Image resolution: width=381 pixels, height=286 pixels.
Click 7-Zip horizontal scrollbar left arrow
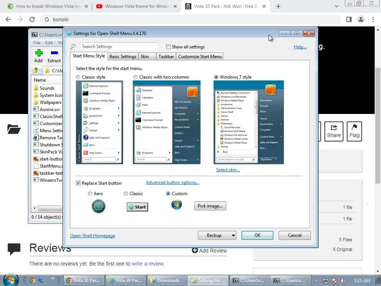coord(35,208)
